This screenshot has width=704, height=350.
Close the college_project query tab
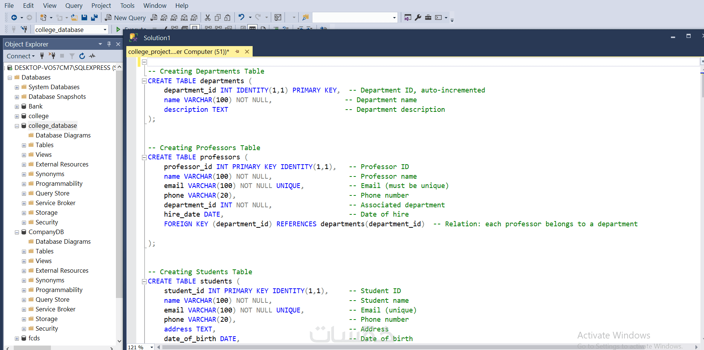[247, 52]
